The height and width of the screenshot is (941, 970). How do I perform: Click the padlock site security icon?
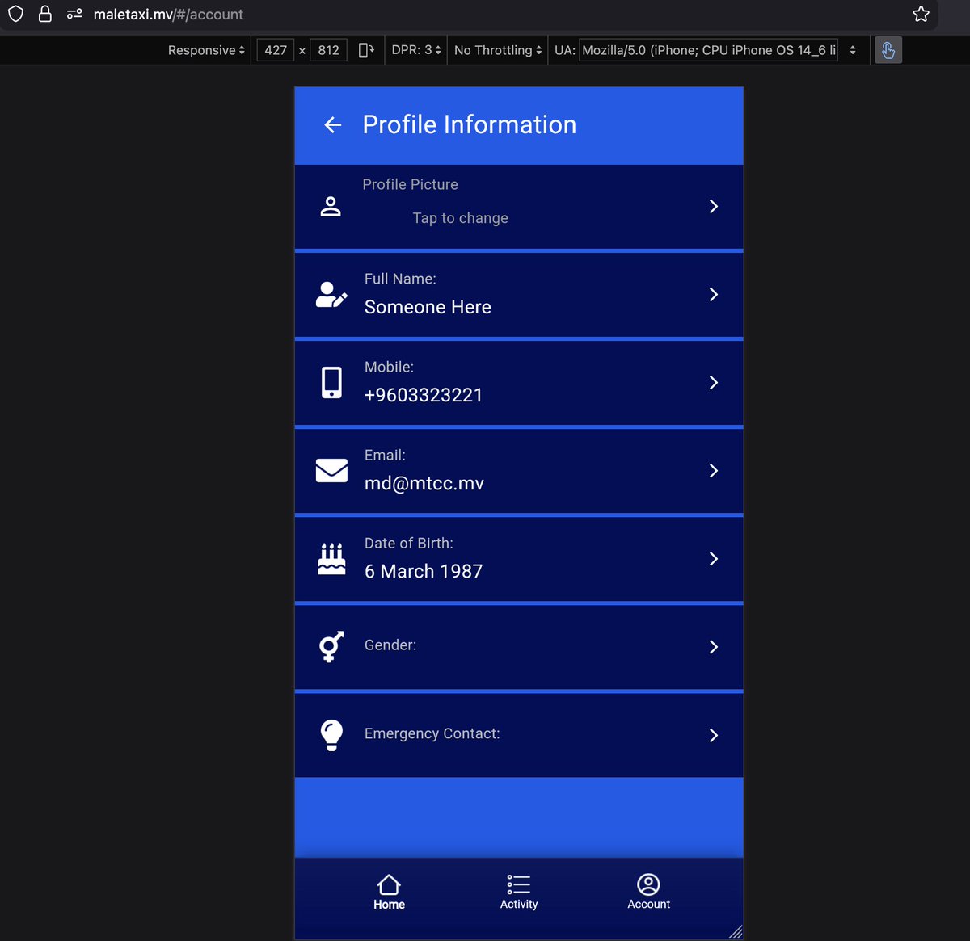pyautogui.click(x=45, y=14)
